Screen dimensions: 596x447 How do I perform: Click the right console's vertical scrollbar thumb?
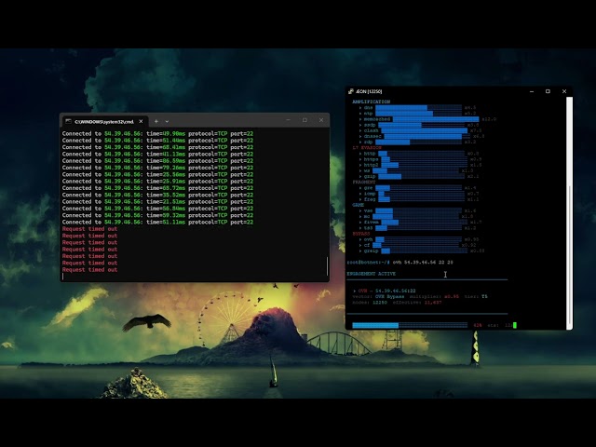(x=569, y=255)
